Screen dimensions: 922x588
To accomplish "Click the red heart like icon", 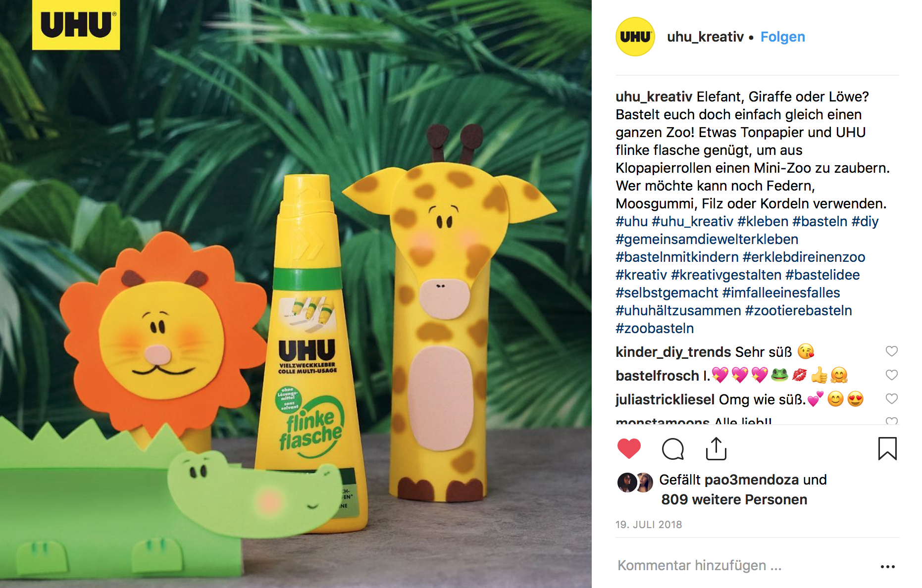I will [629, 448].
